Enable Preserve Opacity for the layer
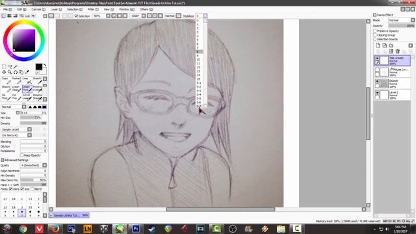This screenshot has width=416, height=234. 375,31
